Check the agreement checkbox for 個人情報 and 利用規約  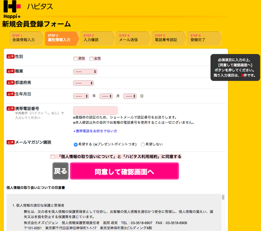pos(53,157)
